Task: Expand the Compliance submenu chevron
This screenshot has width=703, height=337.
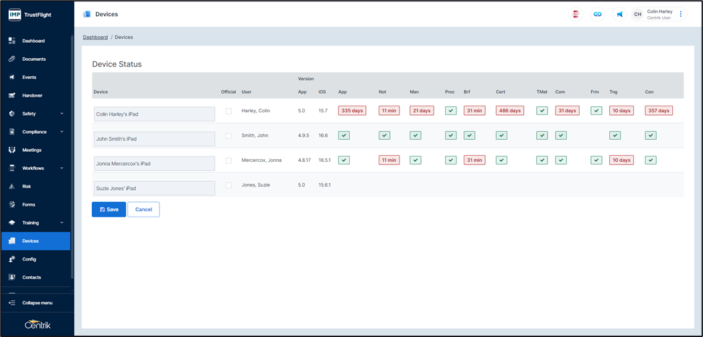Action: point(62,132)
